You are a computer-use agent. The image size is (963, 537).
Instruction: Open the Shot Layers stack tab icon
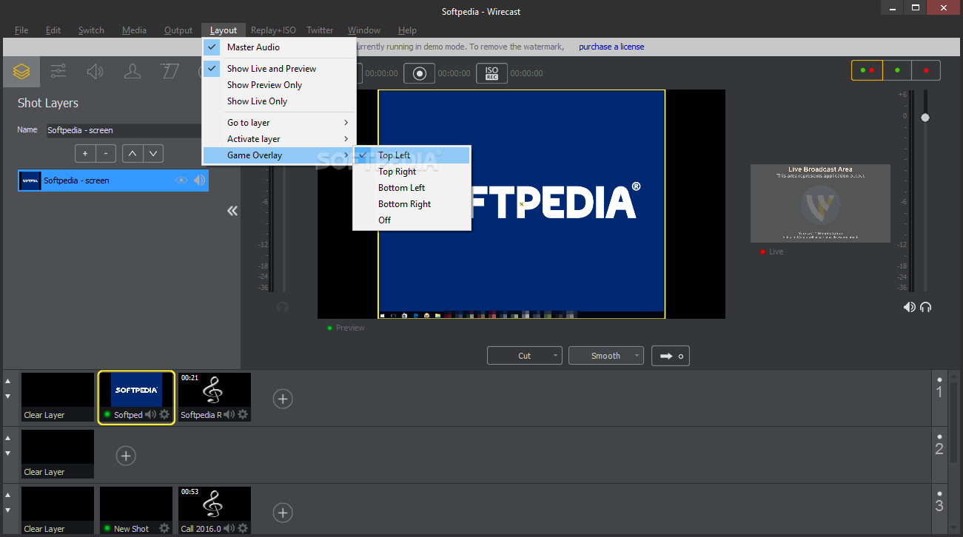click(21, 72)
